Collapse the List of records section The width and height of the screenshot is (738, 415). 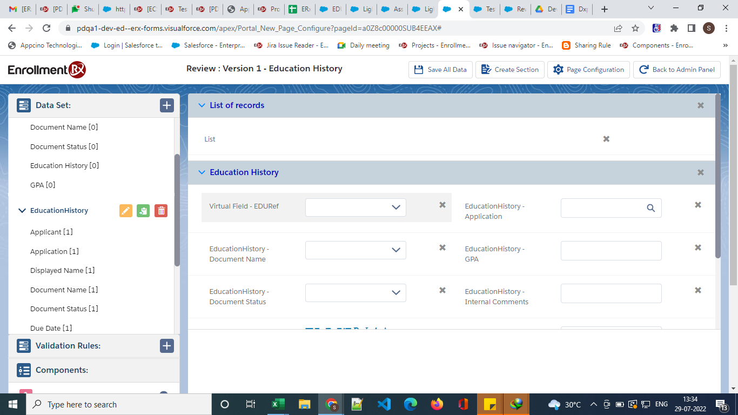point(202,105)
